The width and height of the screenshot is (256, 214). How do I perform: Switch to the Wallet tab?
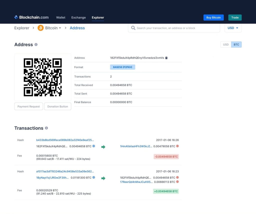coord(60,17)
